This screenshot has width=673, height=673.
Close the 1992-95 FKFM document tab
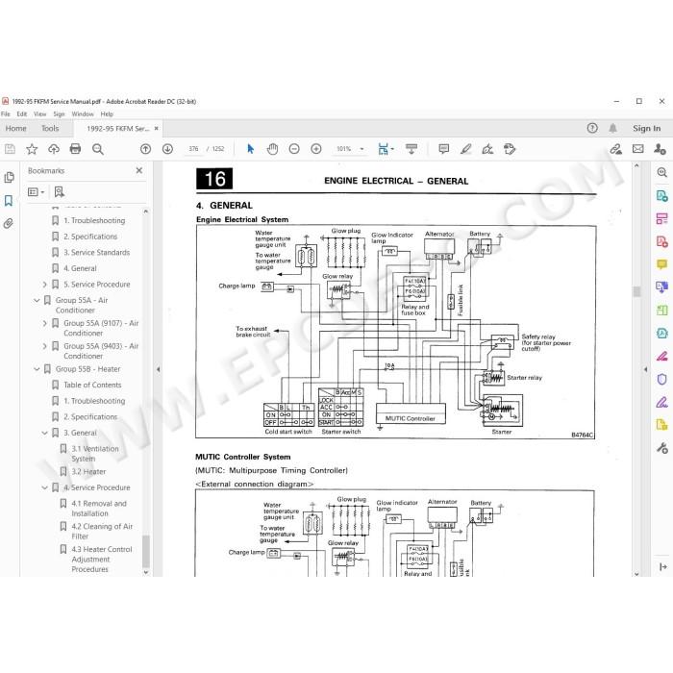click(156, 128)
